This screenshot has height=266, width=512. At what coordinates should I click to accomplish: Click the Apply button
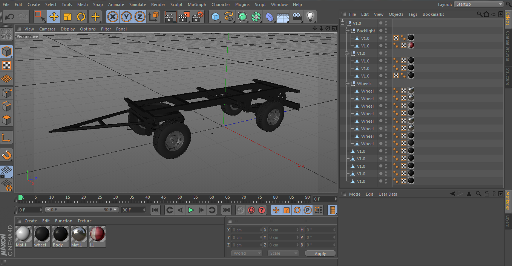(x=320, y=254)
